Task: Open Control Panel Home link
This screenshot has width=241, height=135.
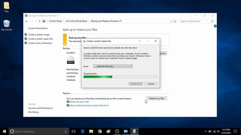Action: click(x=38, y=28)
